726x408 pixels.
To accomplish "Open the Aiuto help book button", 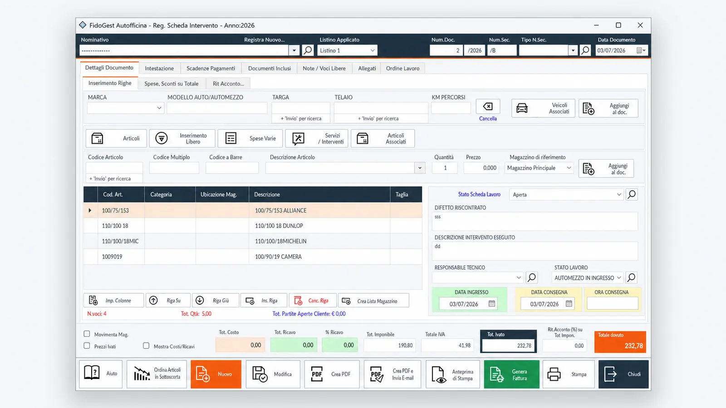I will pos(101,374).
